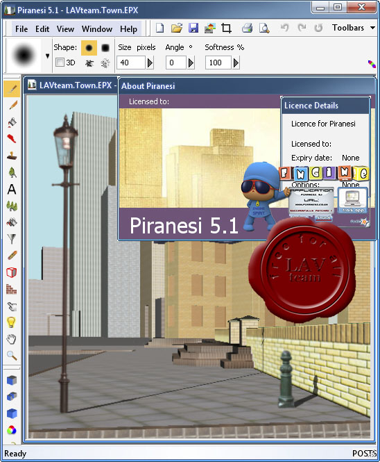This screenshot has height=462, width=380.
Task: Click the Crop icon in toolbar
Action: [x=227, y=28]
